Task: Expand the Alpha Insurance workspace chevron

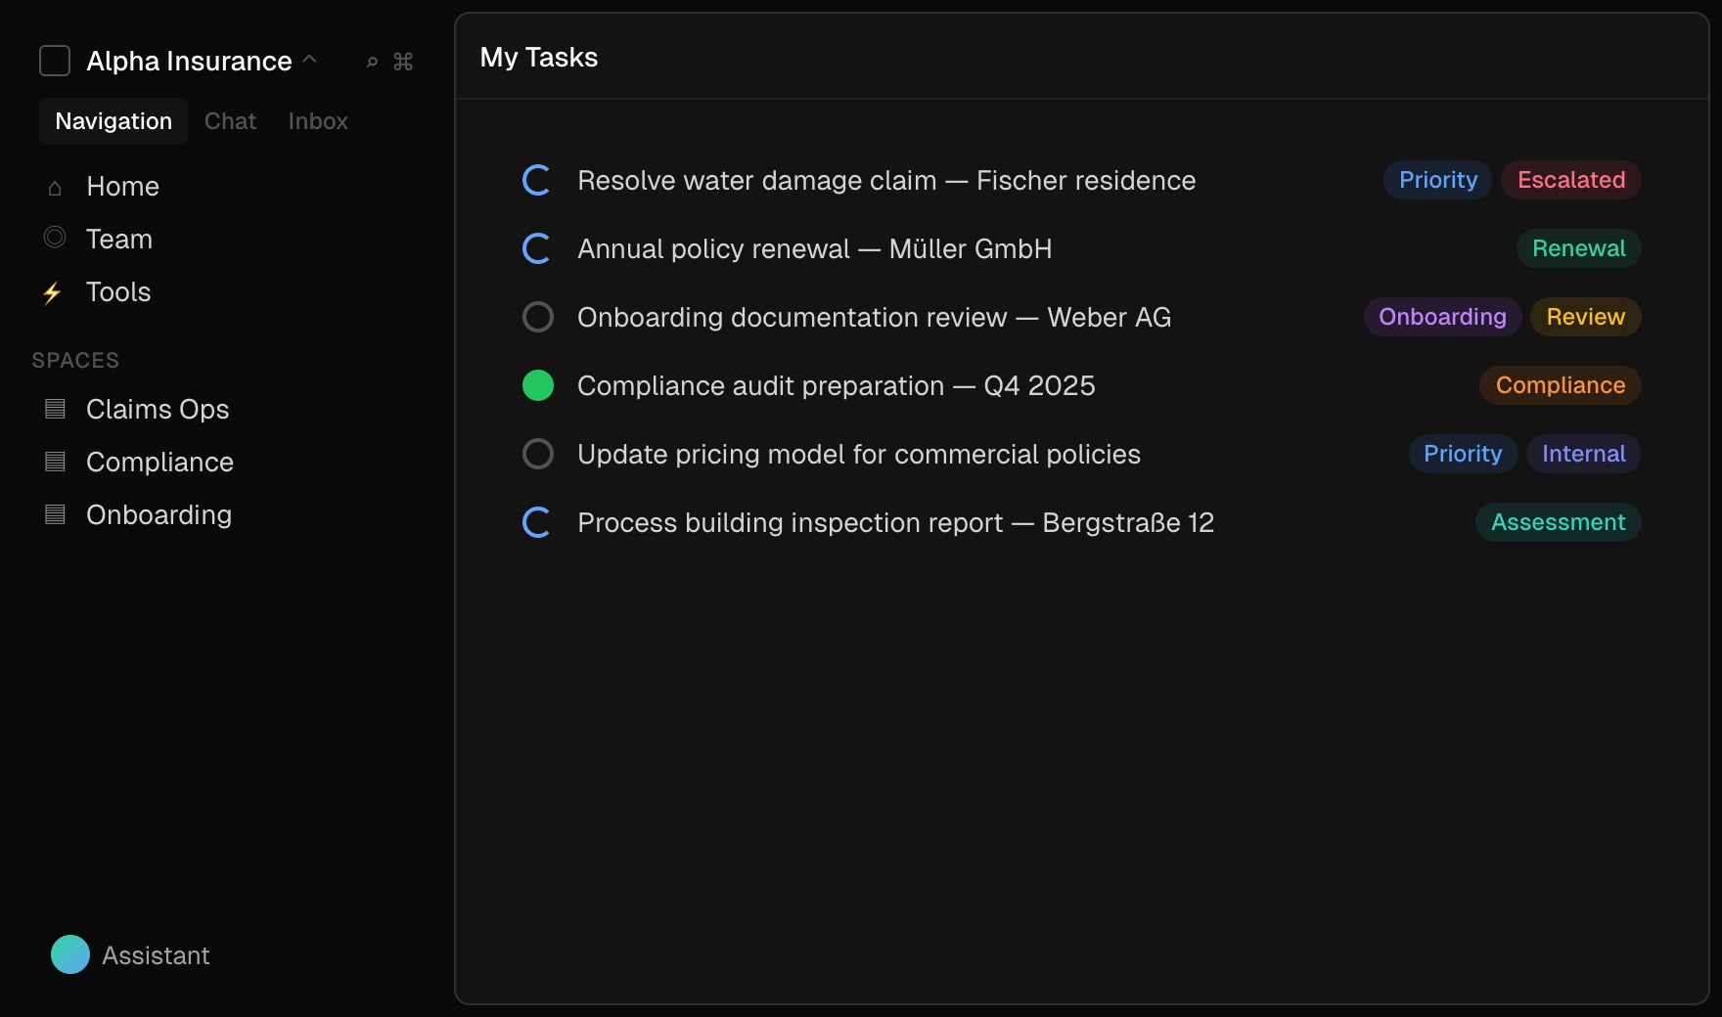Action: pos(310,60)
